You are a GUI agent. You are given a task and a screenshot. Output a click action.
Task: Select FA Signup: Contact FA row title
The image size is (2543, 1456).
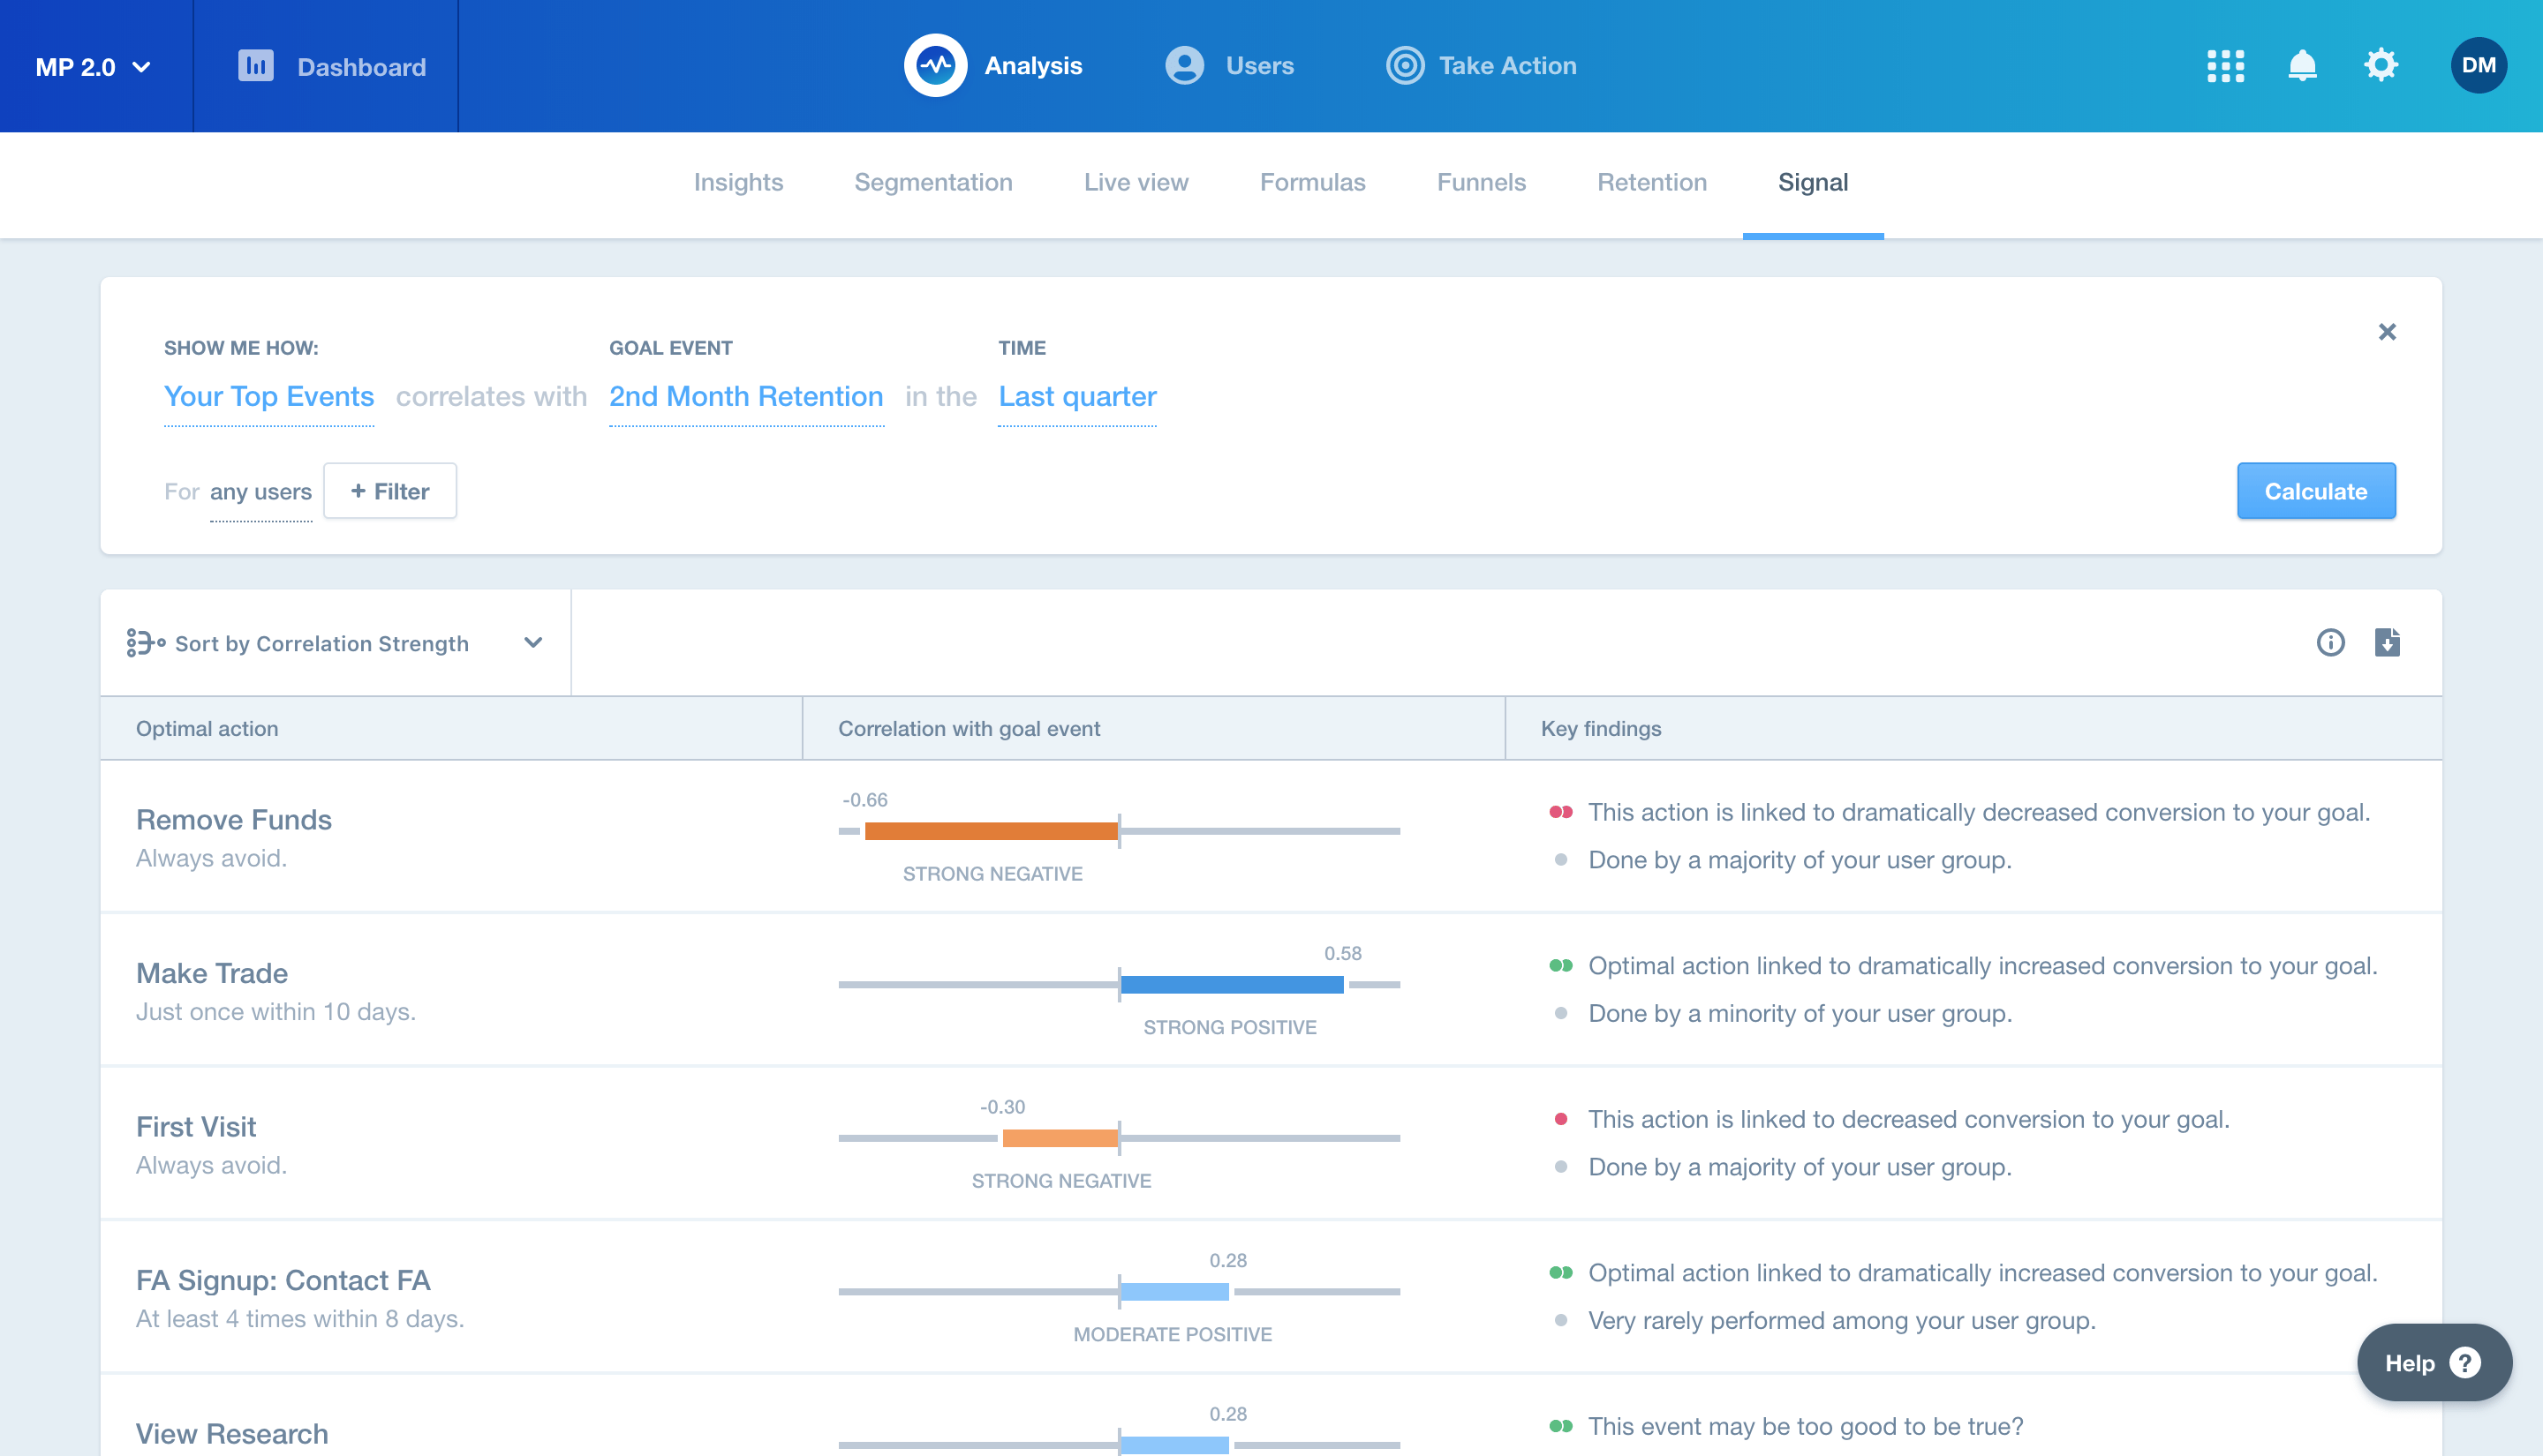283,1280
